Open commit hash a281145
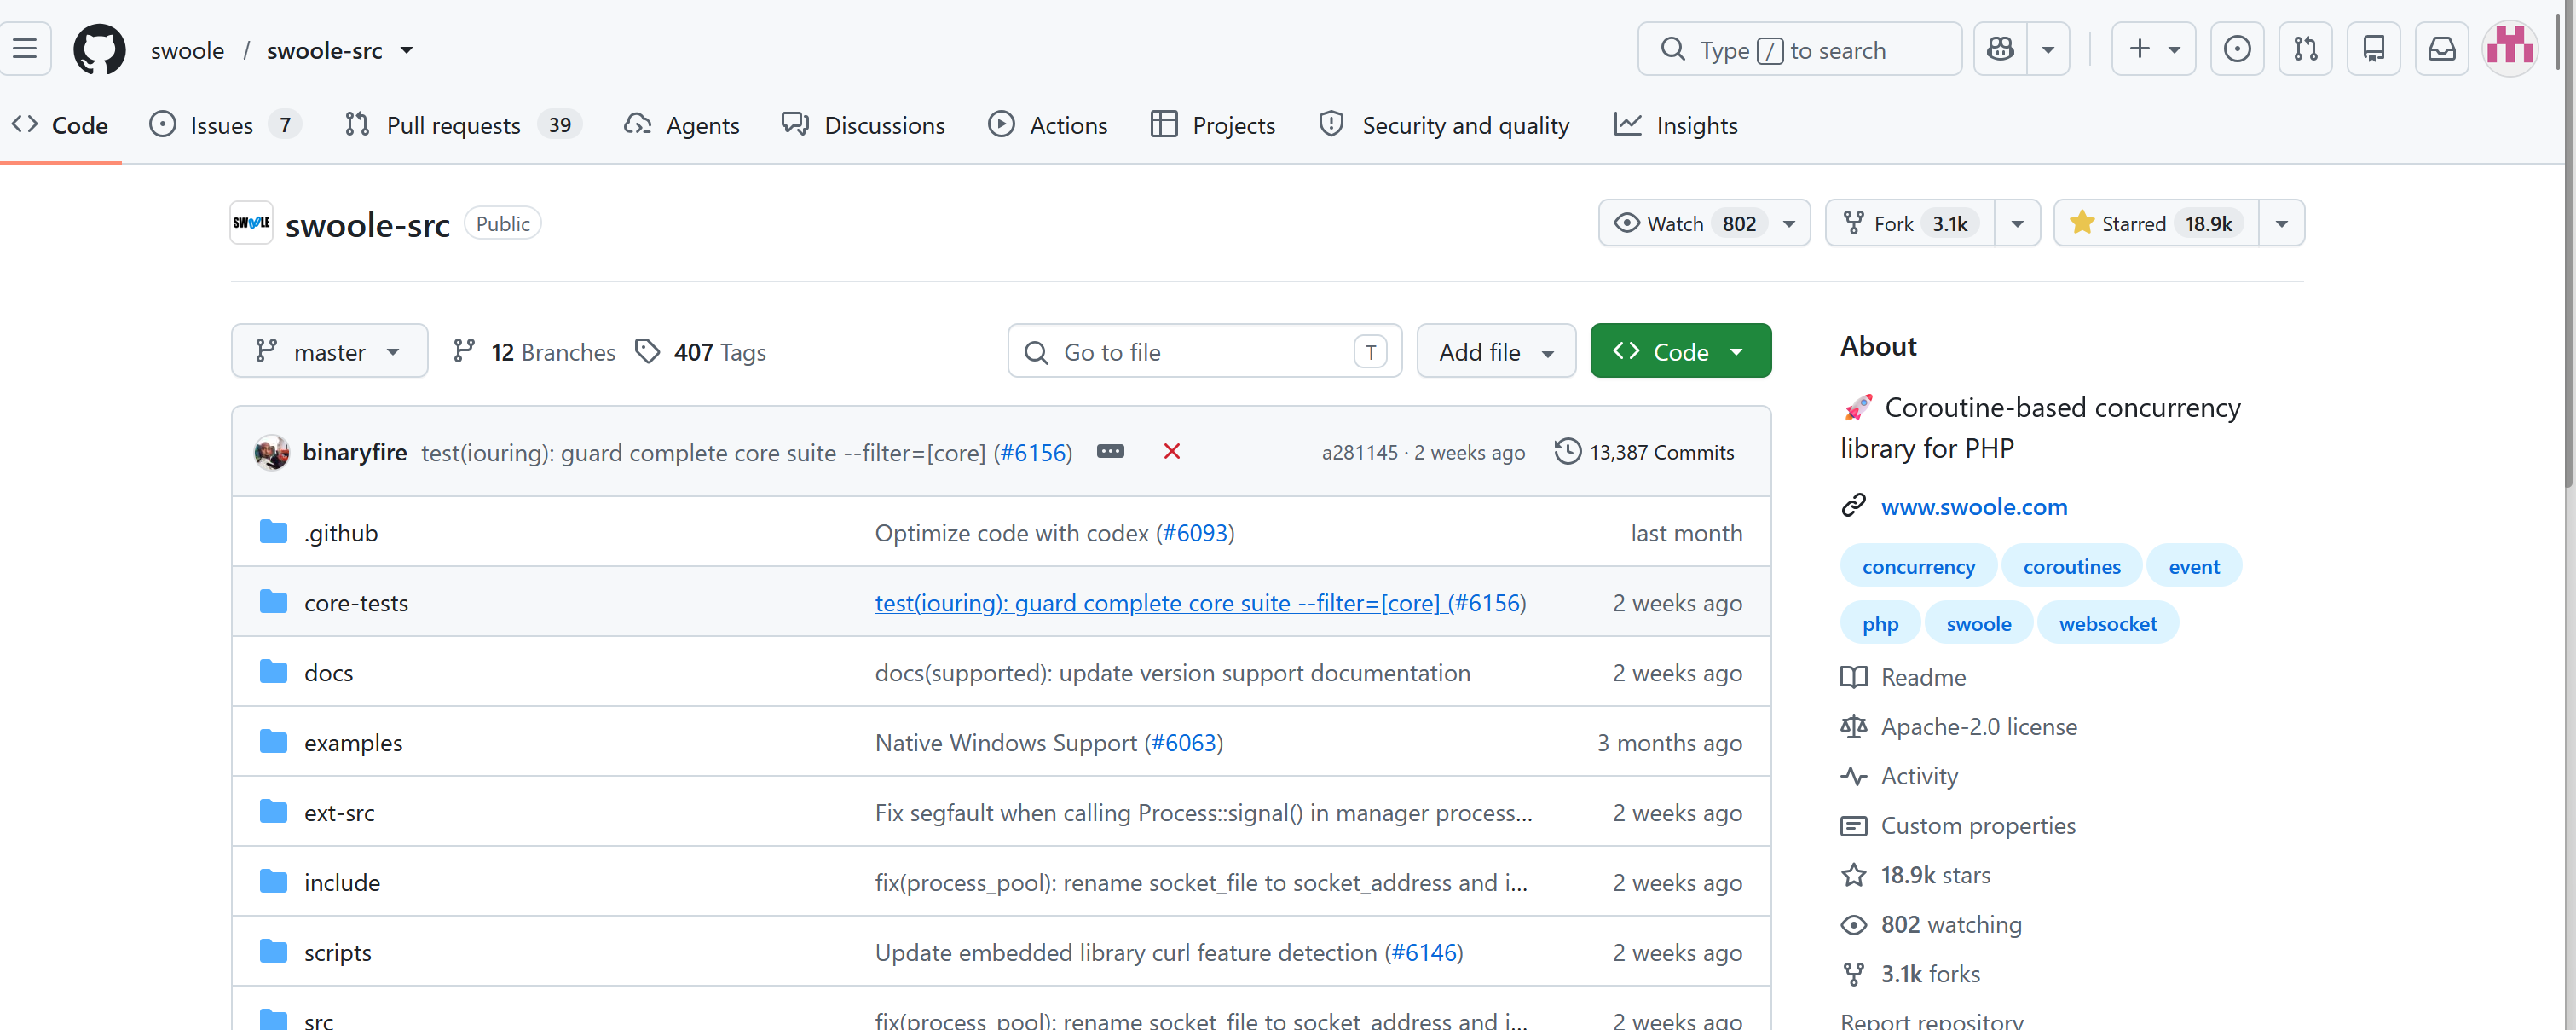2576x1030 pixels. [1360, 452]
